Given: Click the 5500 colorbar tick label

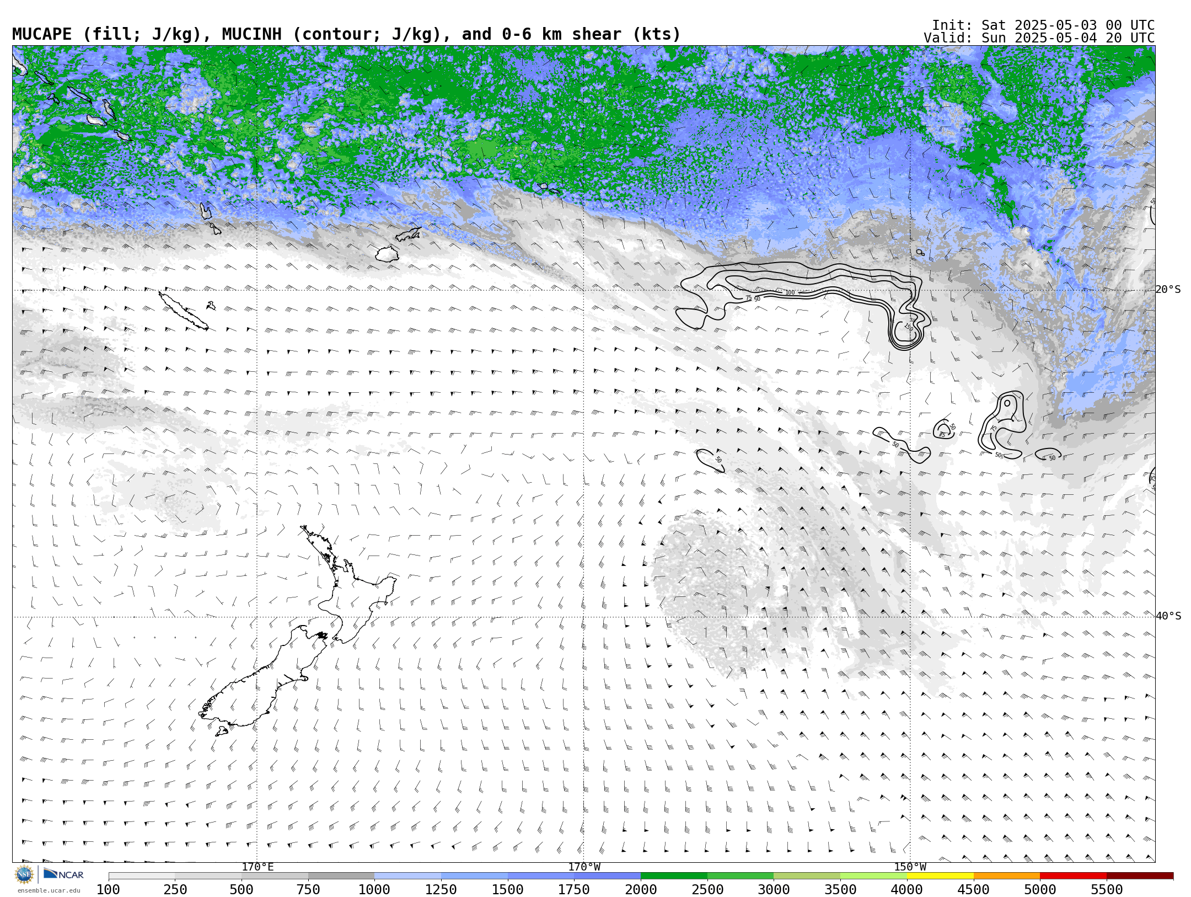Looking at the screenshot, I should click(x=1107, y=890).
